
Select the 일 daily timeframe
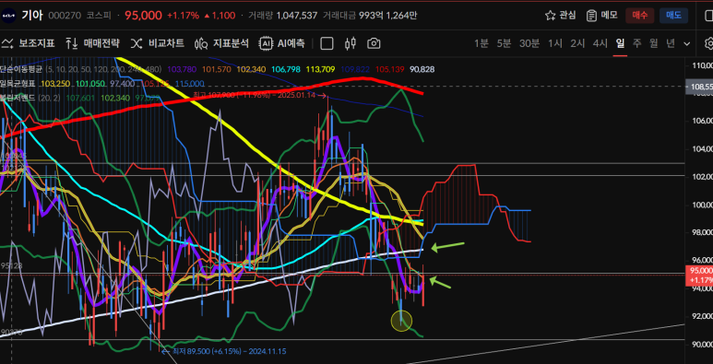tap(620, 43)
